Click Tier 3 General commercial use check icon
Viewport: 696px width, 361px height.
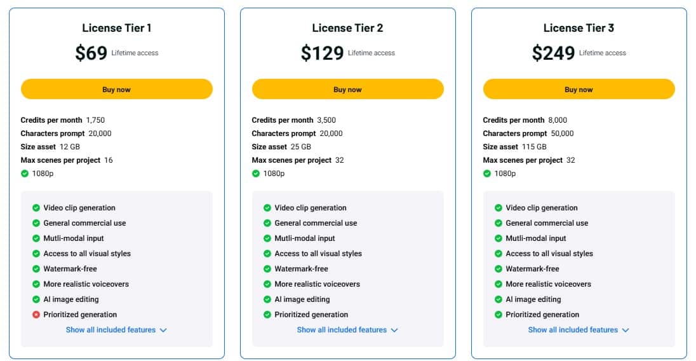[499, 223]
